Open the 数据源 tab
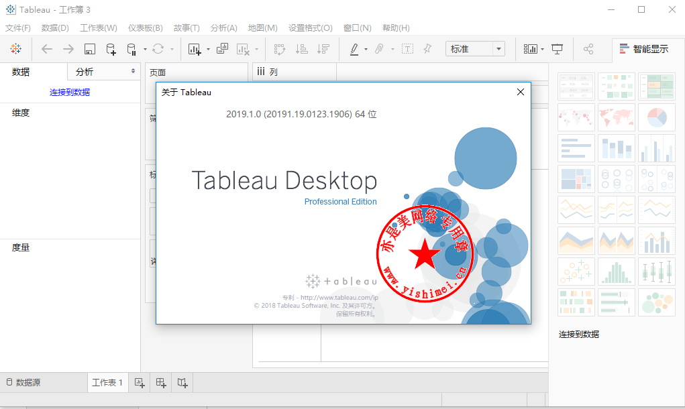 pos(23,383)
